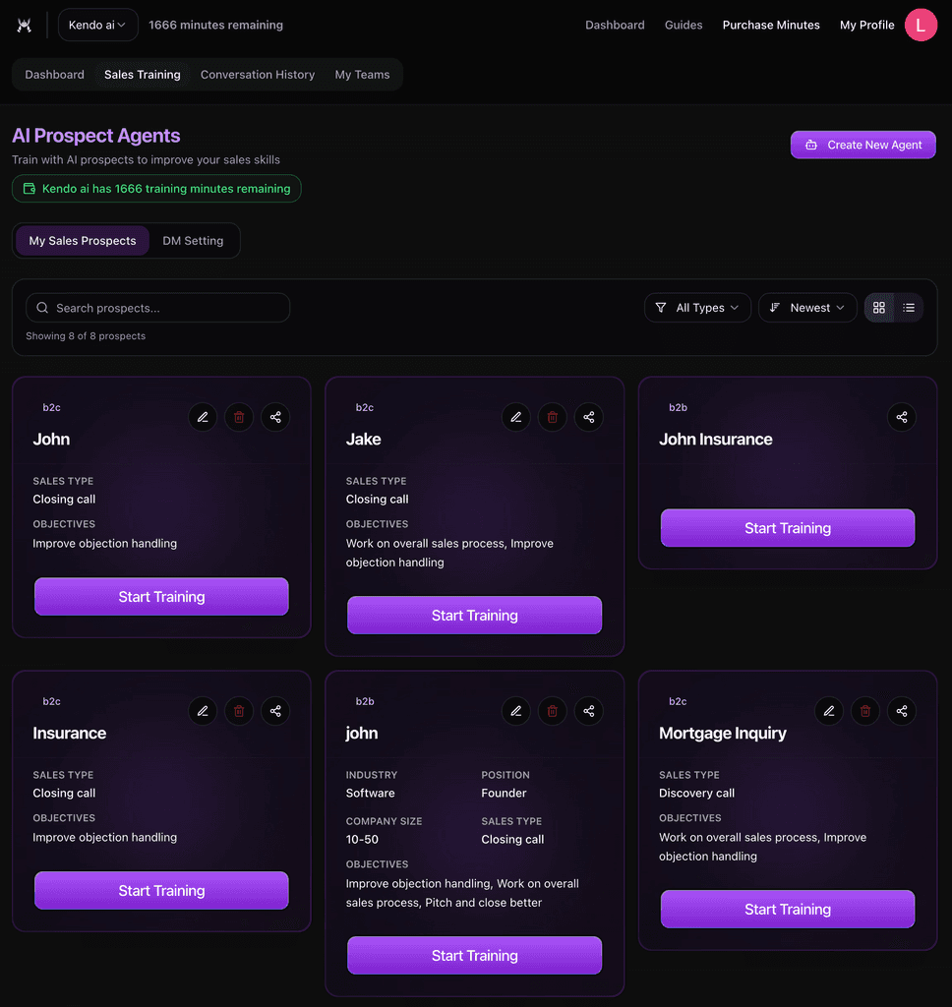Click the Kendo logo icon

(25, 25)
